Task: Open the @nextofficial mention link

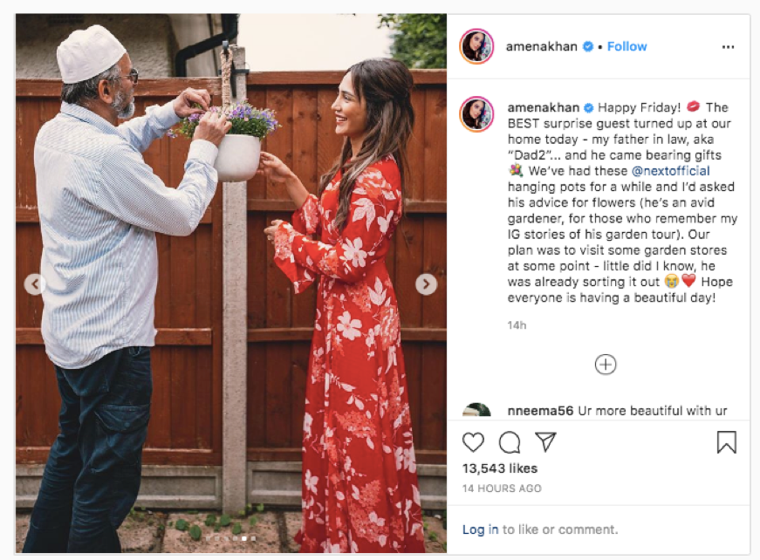Action: tap(671, 171)
